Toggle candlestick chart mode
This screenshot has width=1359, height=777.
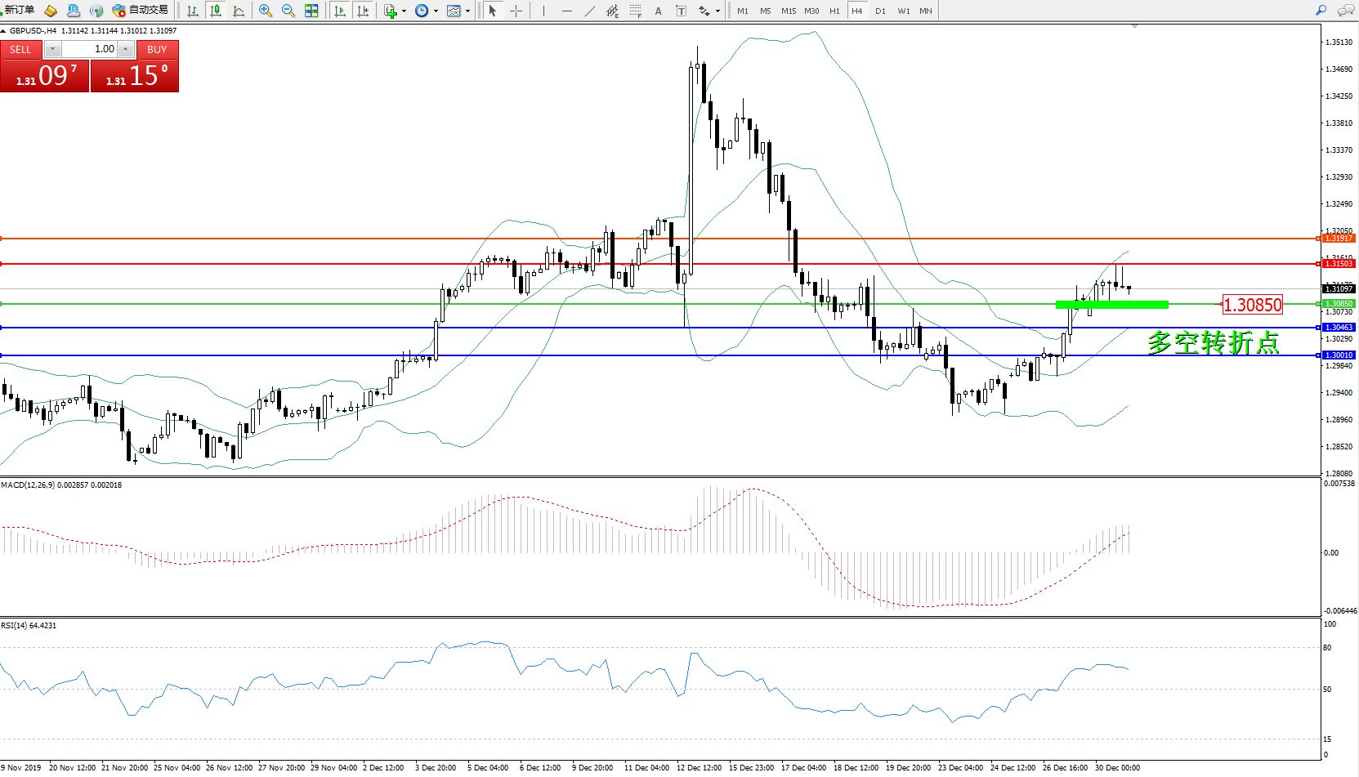pyautogui.click(x=216, y=11)
